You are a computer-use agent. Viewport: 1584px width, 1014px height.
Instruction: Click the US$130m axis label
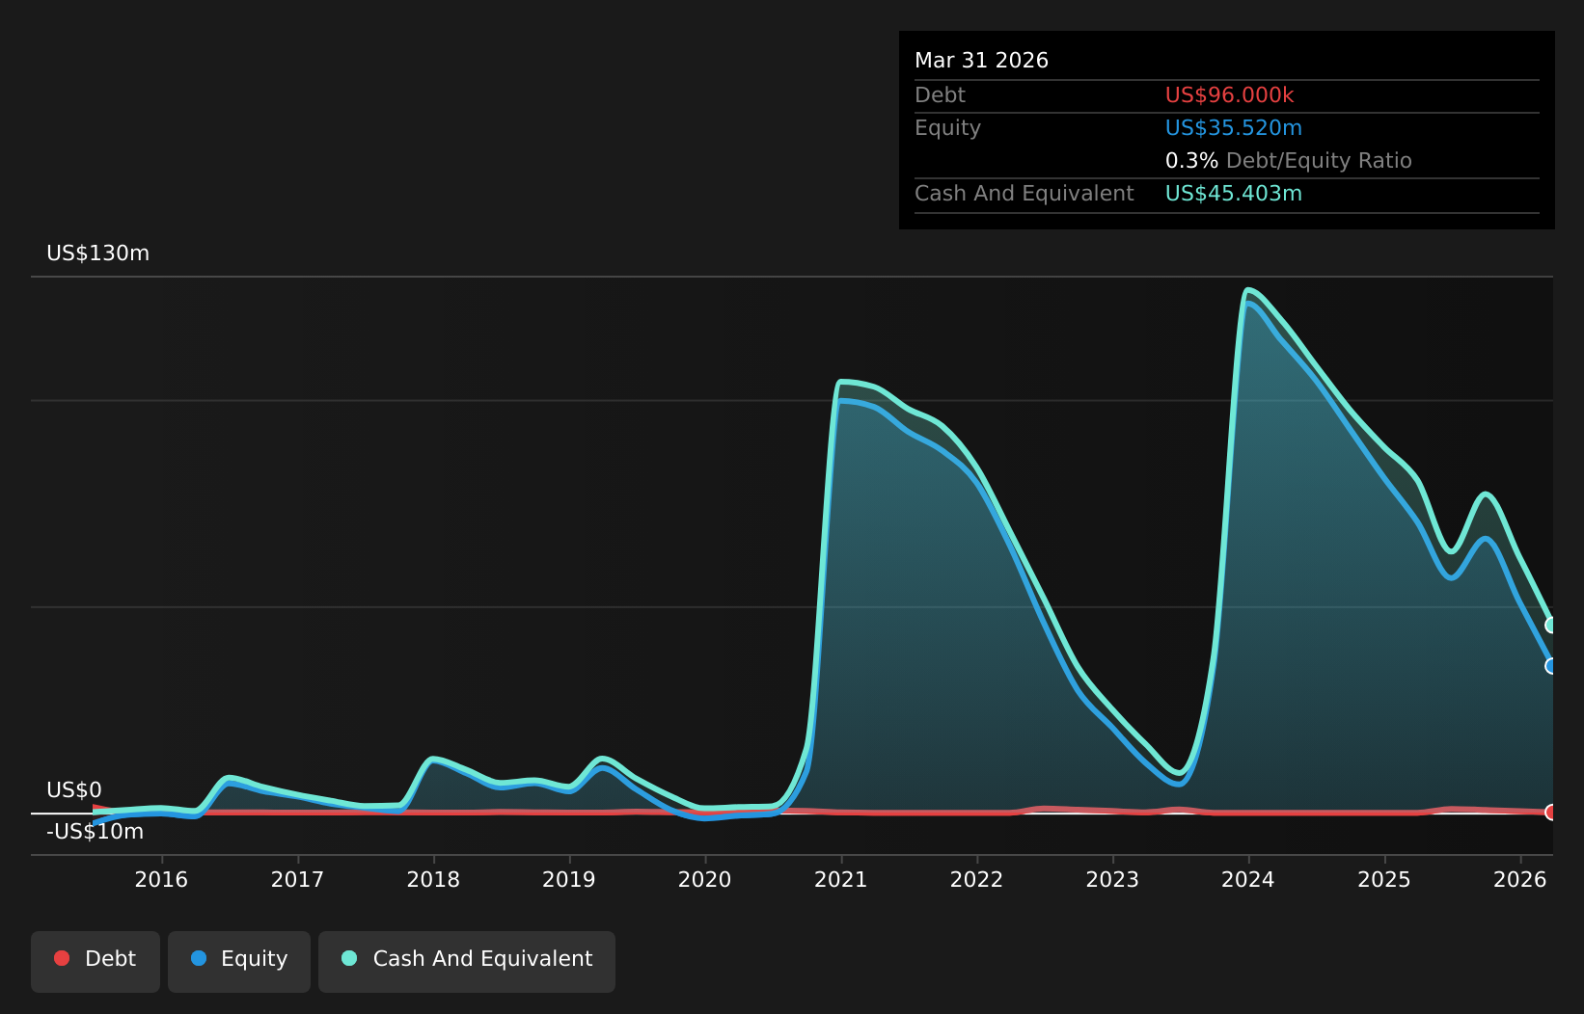coord(98,253)
